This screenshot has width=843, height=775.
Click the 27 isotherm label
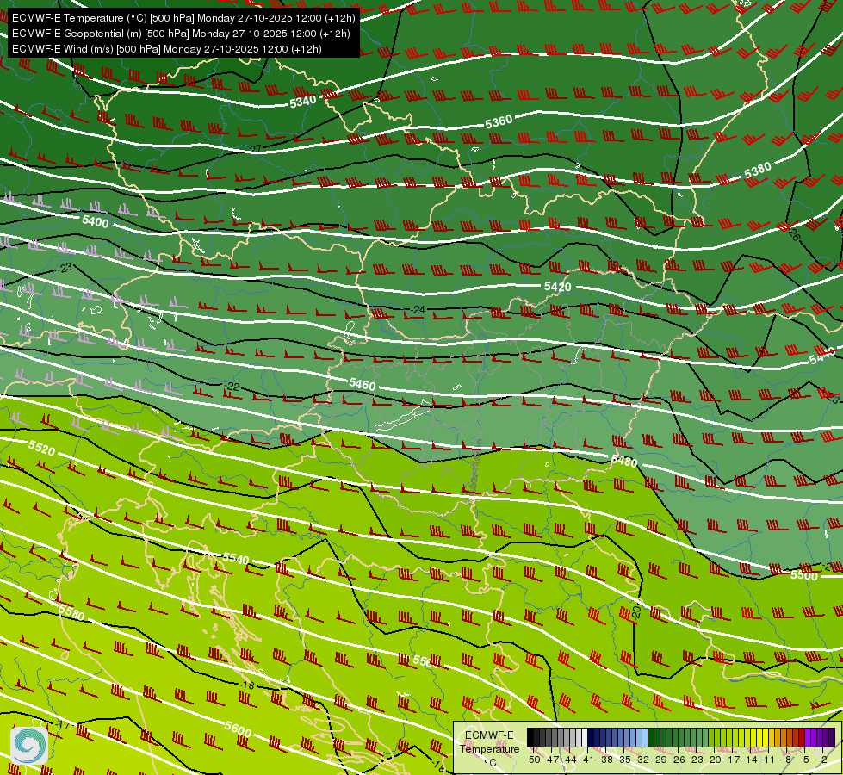pos(256,148)
